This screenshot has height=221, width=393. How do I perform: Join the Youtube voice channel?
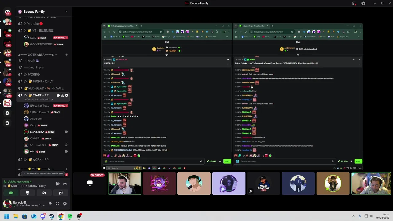pos(43,24)
